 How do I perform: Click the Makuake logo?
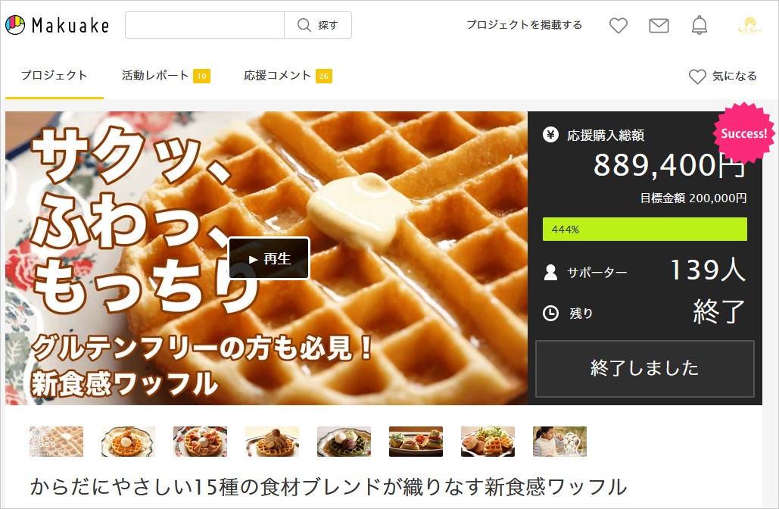[57, 25]
